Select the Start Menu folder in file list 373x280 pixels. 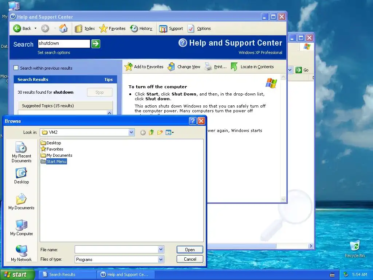click(x=54, y=162)
